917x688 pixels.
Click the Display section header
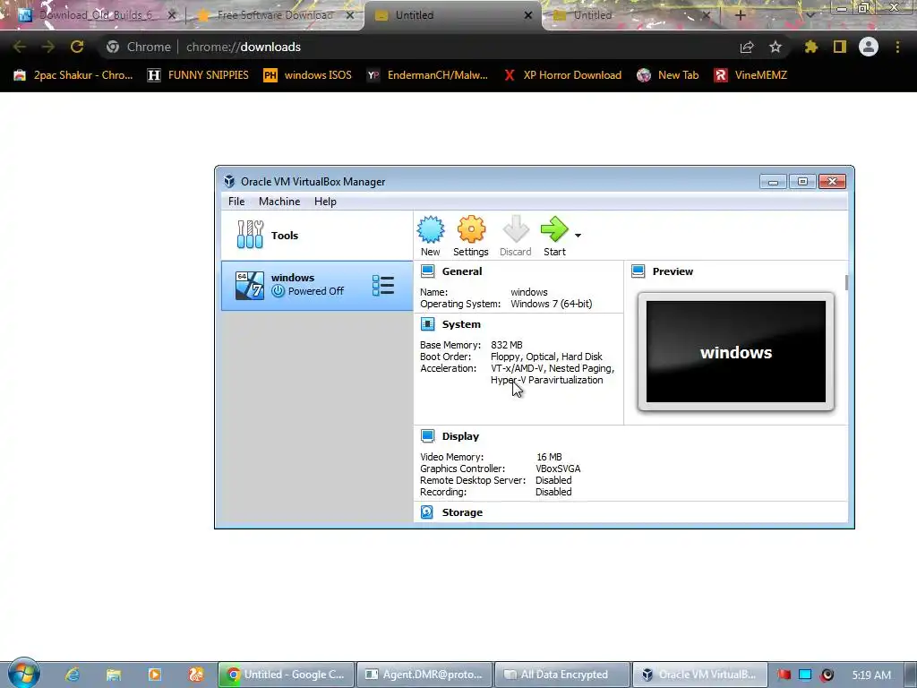click(x=460, y=436)
